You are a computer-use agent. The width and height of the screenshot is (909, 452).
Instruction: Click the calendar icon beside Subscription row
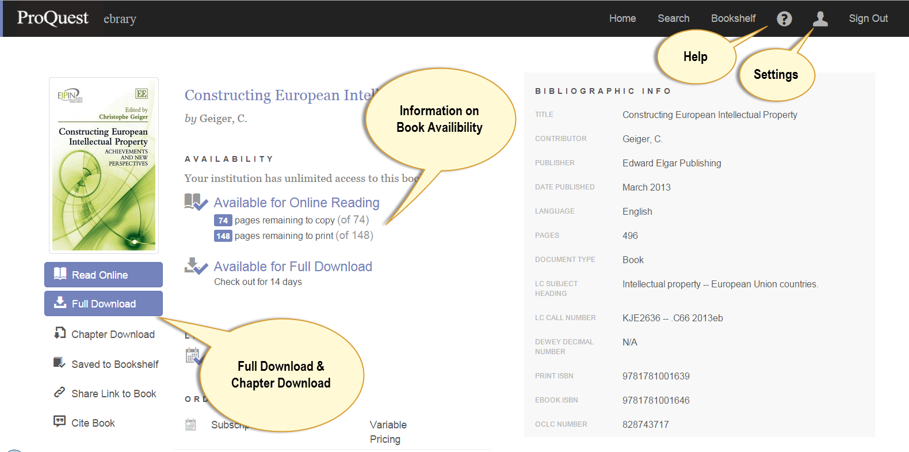(x=191, y=425)
